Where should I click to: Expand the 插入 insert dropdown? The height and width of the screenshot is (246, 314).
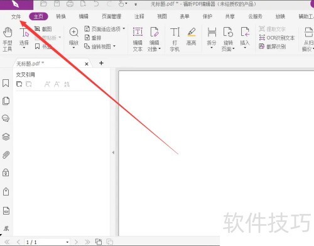click(245, 48)
